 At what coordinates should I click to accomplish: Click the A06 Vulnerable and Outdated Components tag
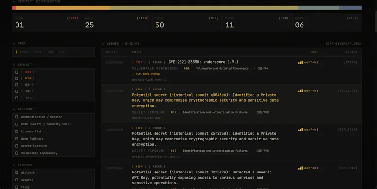(216, 68)
